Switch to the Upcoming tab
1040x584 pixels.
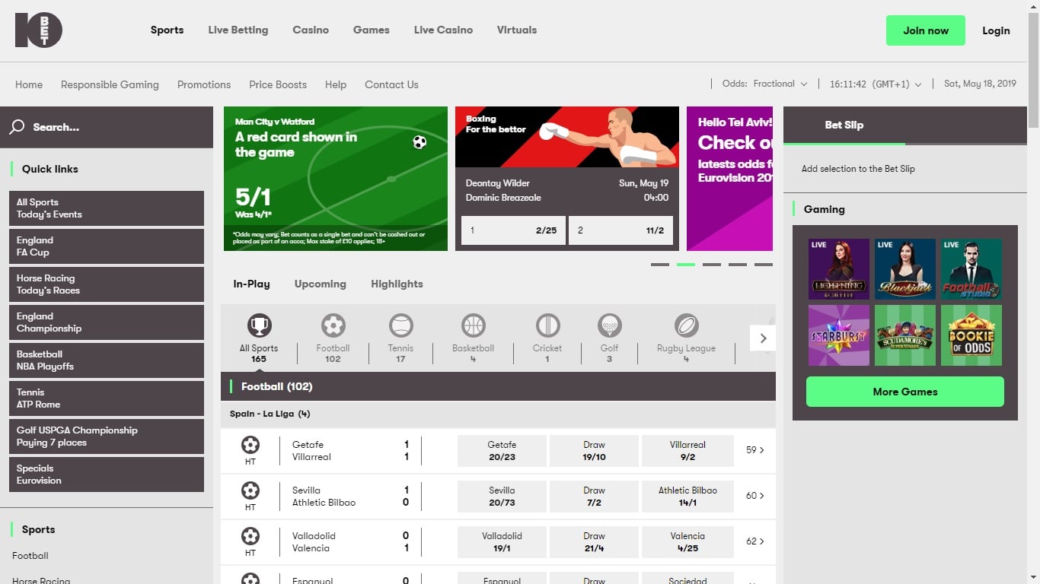click(x=321, y=284)
